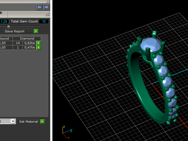Click the large center diamond on the ring

click(151, 45)
